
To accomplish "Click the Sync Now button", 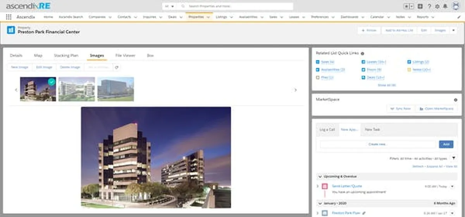I will [401, 109].
